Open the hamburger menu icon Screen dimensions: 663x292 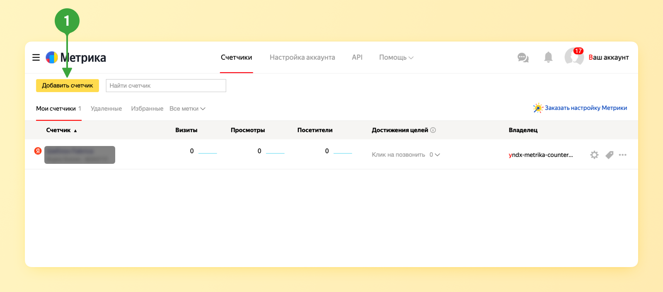tap(36, 58)
